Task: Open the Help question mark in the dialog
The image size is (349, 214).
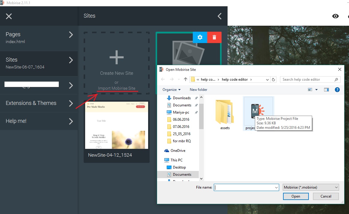Action: 337,89
